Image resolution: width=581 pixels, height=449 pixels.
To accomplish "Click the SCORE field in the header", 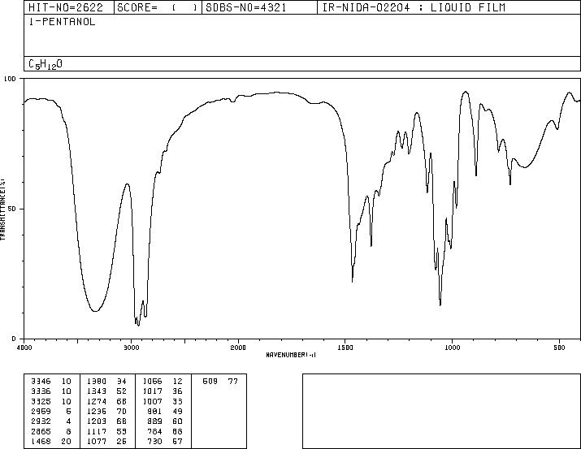I will (158, 7).
